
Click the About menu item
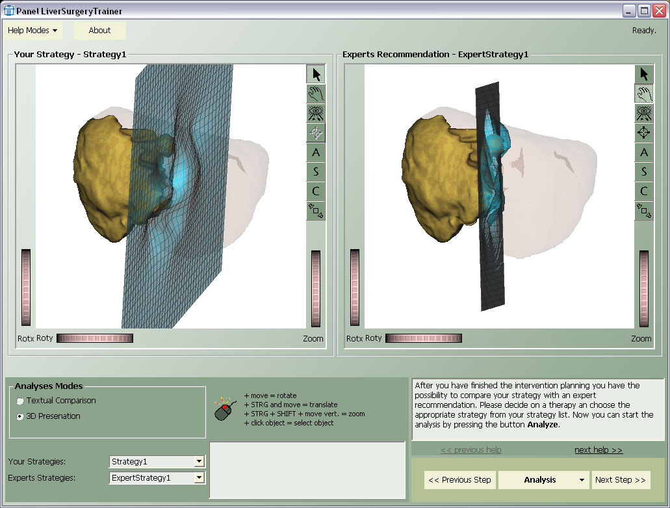tap(99, 31)
